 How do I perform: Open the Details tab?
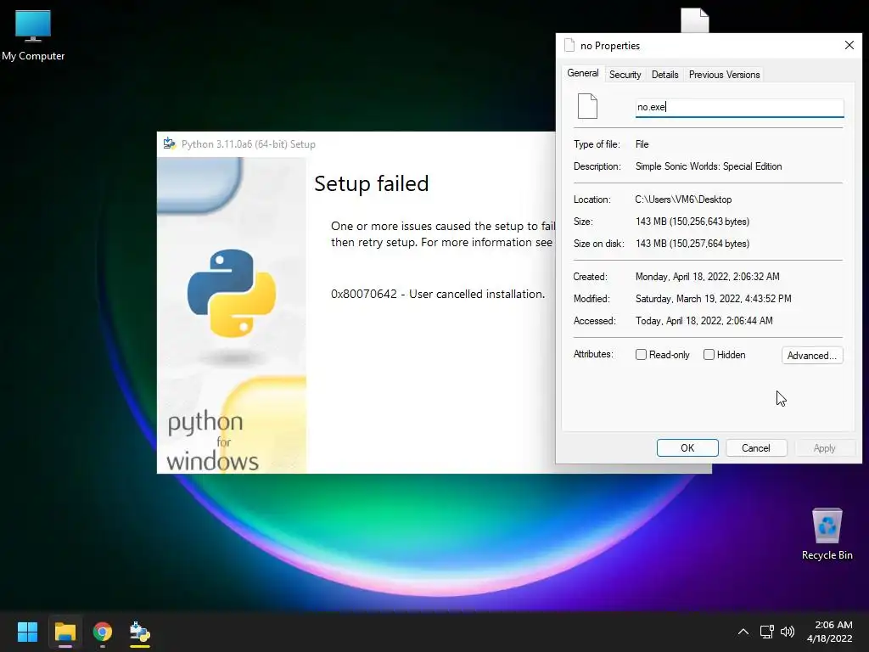pyautogui.click(x=664, y=75)
